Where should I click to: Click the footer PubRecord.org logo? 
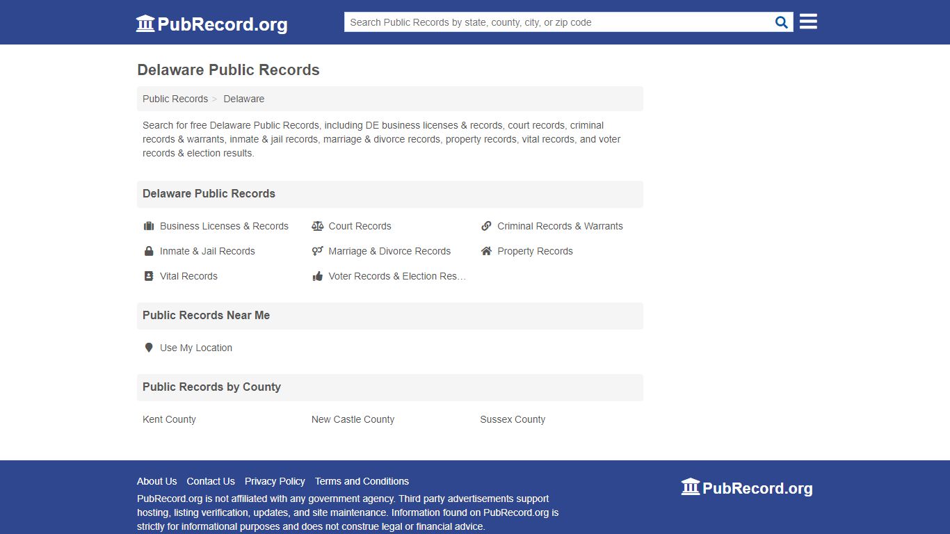pos(747,487)
